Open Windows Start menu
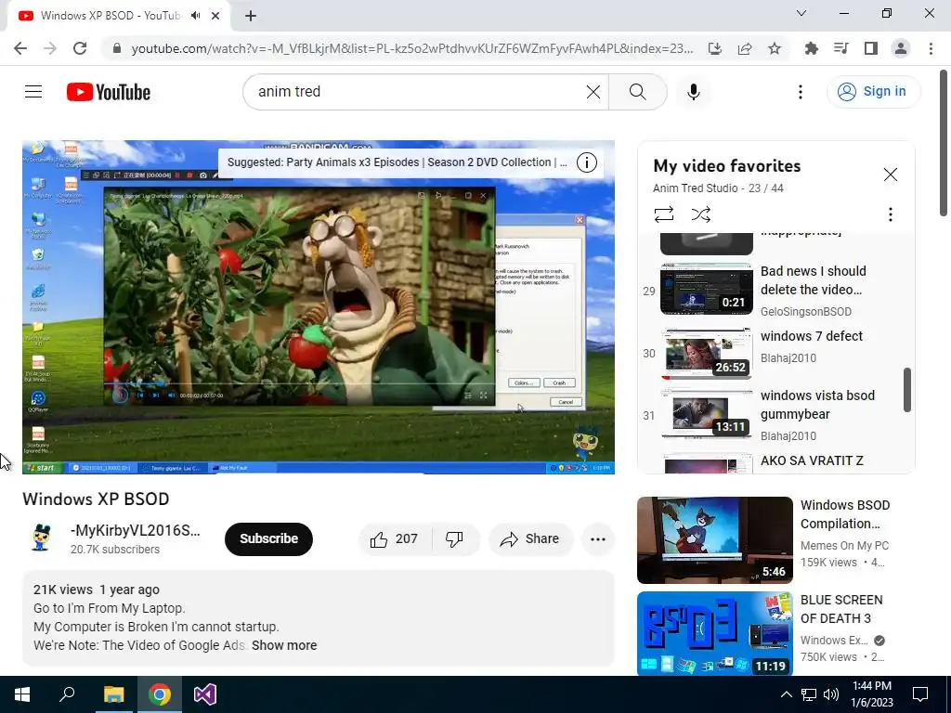This screenshot has width=951, height=713. (22, 694)
